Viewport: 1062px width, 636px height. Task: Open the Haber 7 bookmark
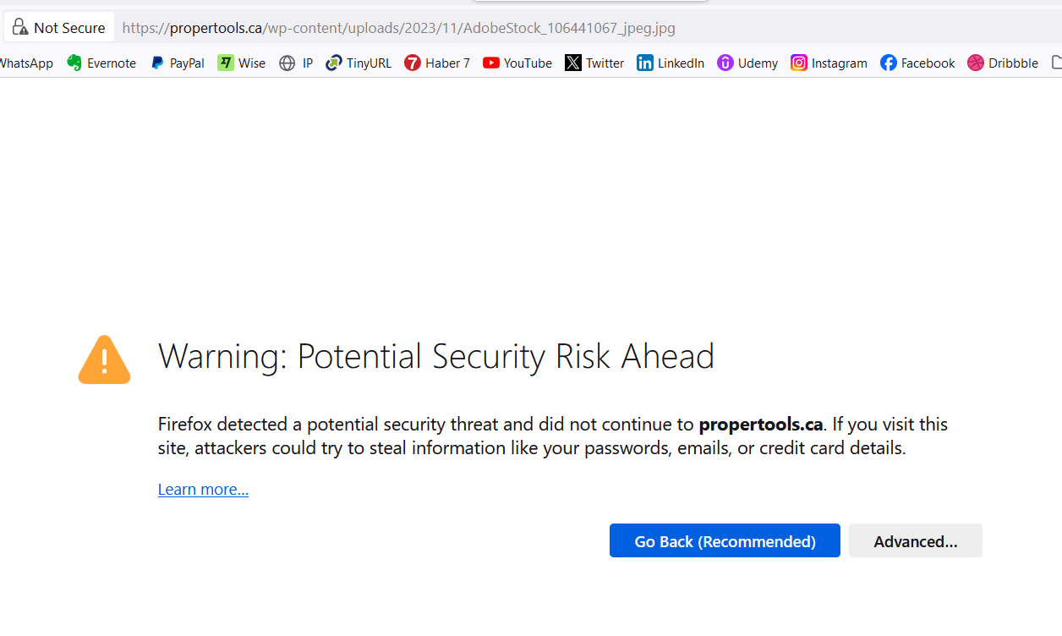tap(437, 63)
